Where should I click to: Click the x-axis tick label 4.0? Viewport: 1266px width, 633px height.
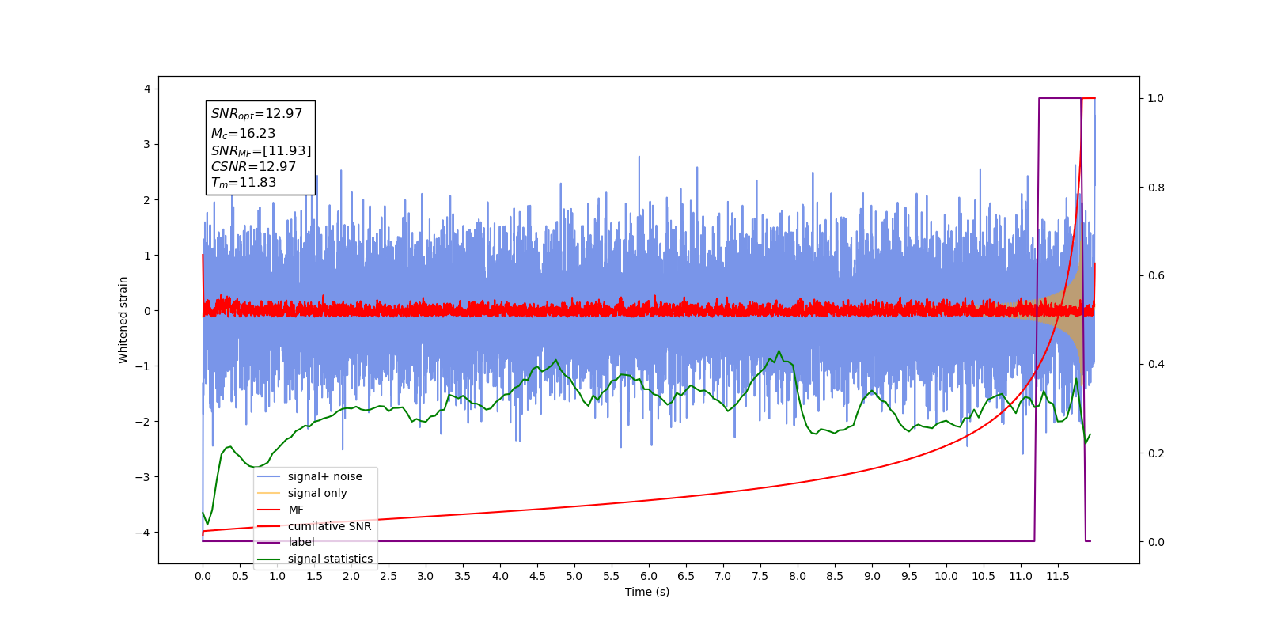[500, 576]
